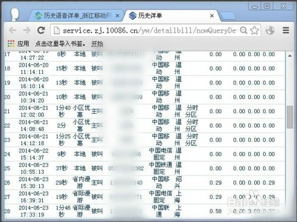
Task: Click 分时分区 in row 22
Action: [191, 126]
